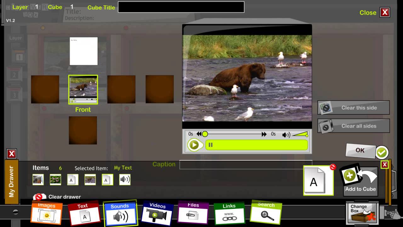Open the Links category card
403x227 pixels.
[x=229, y=213]
